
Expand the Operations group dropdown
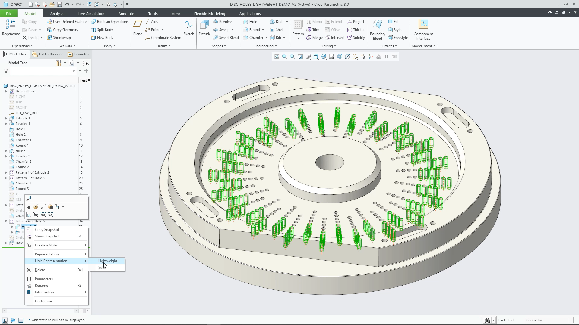[x=22, y=46]
